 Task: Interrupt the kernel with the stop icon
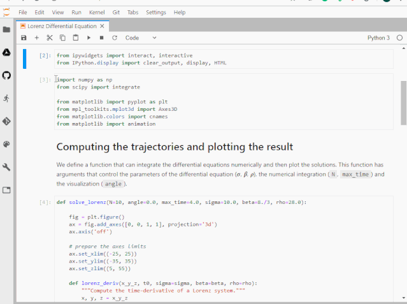(101, 38)
